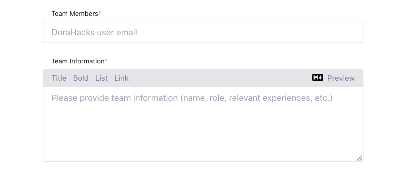Viewport: 409px width, 175px height.
Task: Click into the team information text area
Action: point(203,124)
